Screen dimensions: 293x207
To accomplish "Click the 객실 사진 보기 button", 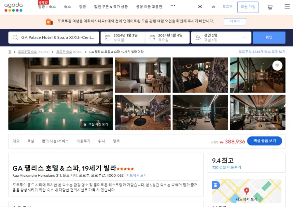I will click(x=96, y=125).
